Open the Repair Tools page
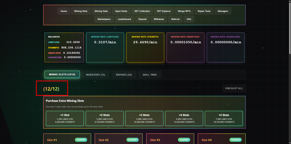Viewport: 291px width, 144px height. [x=204, y=11]
